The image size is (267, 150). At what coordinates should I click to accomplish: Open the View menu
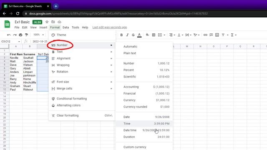pos(33,27)
